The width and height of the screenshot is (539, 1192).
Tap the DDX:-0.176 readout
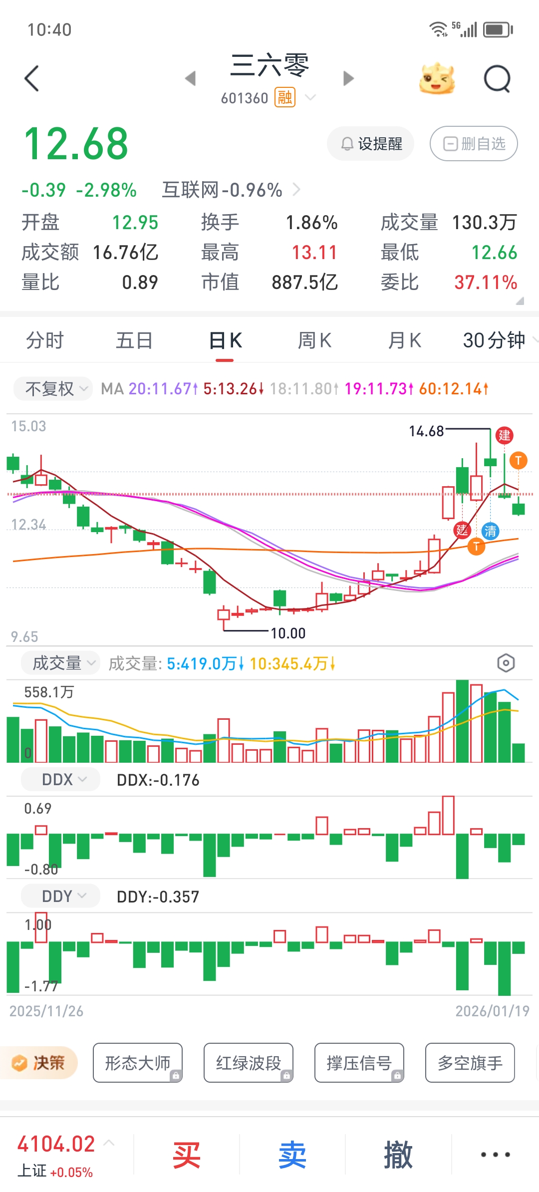158,780
